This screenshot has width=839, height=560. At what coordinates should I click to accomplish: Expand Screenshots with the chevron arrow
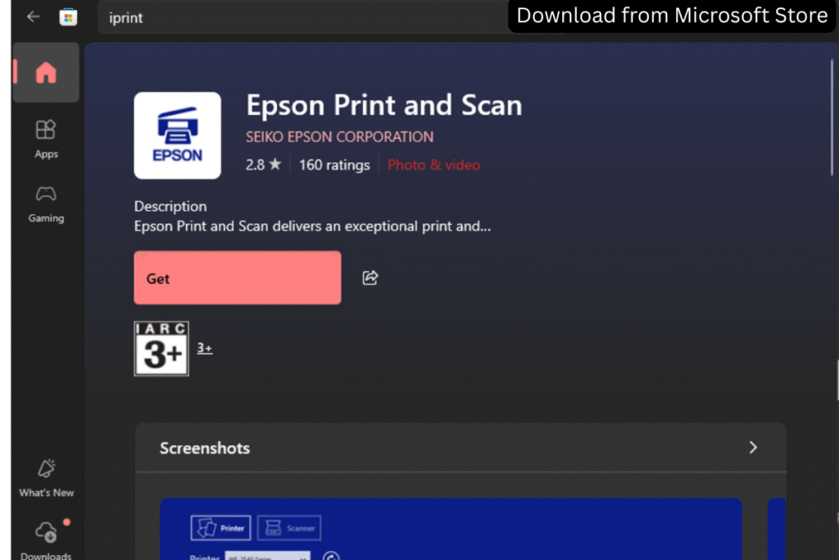coord(753,448)
